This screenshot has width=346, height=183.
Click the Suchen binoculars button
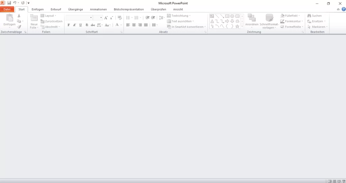point(315,16)
